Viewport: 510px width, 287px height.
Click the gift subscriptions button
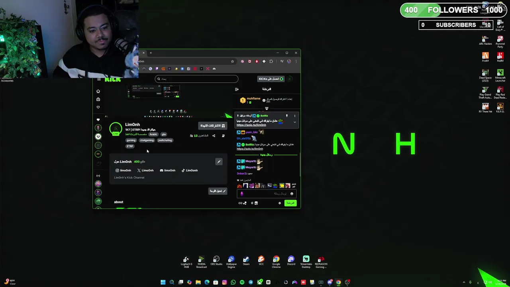(x=213, y=126)
